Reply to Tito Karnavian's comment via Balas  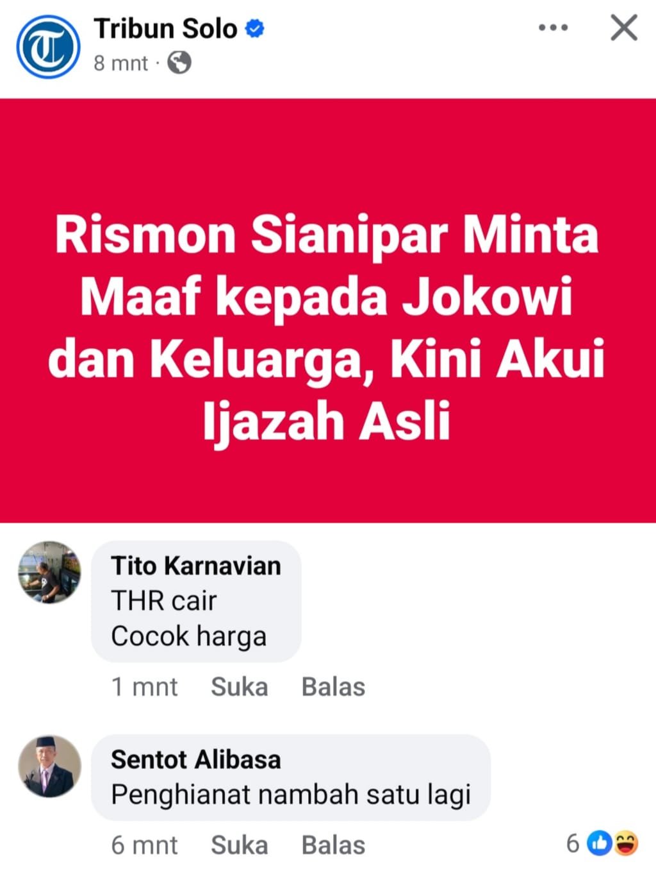333,687
